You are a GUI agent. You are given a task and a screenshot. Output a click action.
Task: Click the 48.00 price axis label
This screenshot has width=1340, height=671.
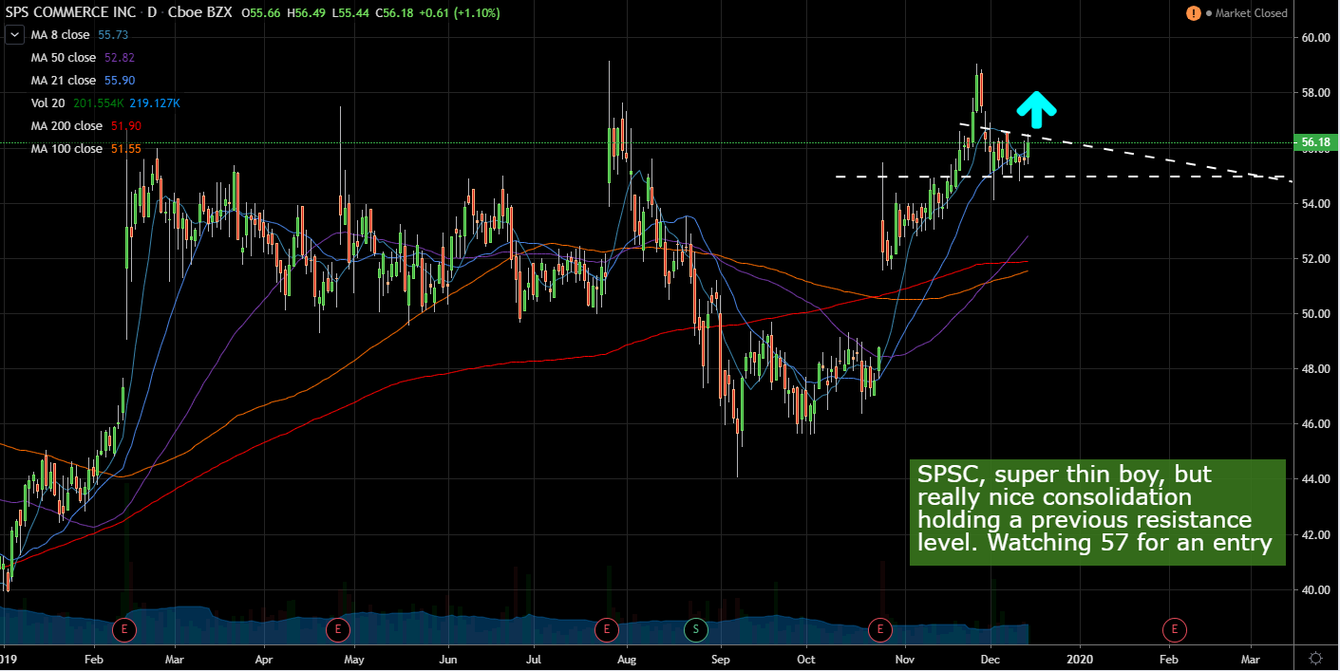tap(1315, 369)
